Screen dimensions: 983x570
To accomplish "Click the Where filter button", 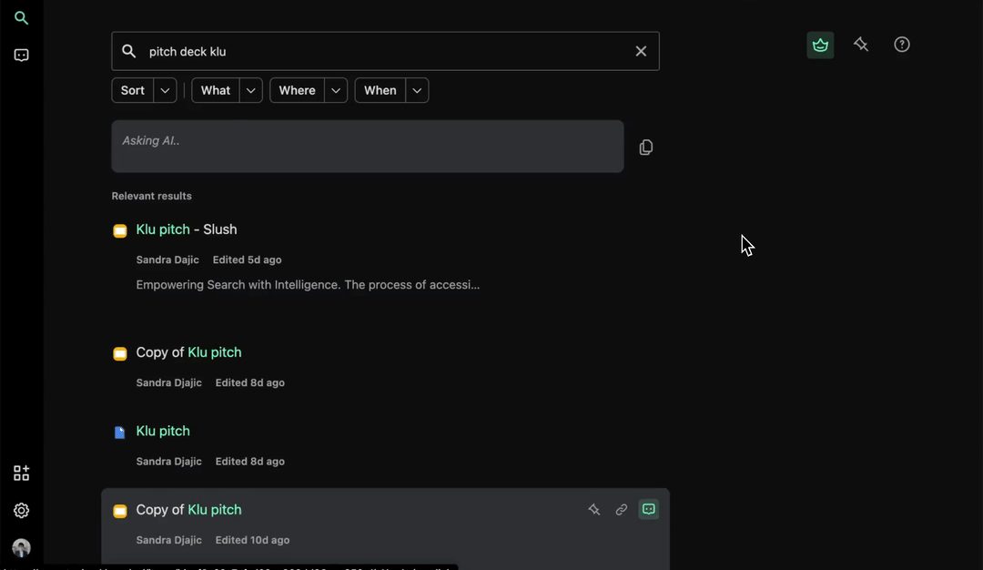I will point(297,90).
